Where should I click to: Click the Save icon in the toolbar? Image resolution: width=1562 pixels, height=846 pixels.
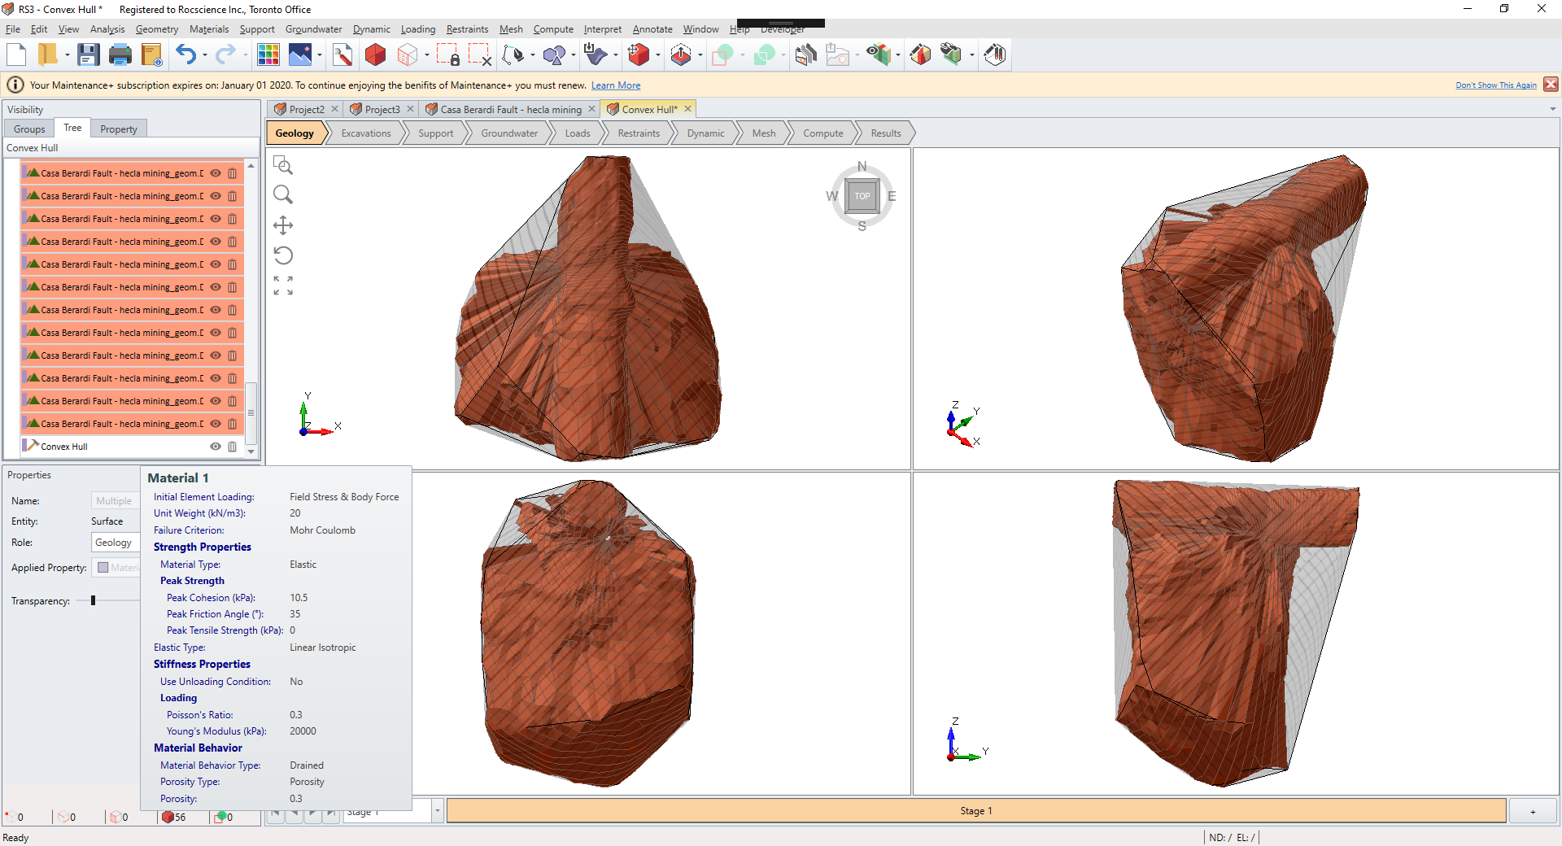point(88,55)
